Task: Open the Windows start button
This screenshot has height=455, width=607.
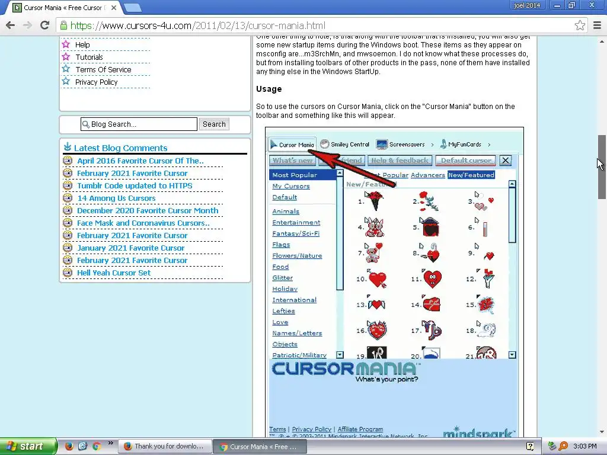Action: click(x=28, y=446)
